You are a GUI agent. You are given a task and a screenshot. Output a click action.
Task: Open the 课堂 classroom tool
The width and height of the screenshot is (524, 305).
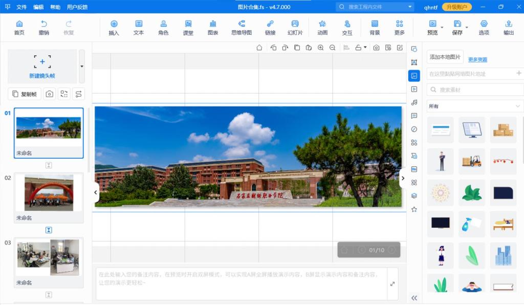click(x=188, y=28)
